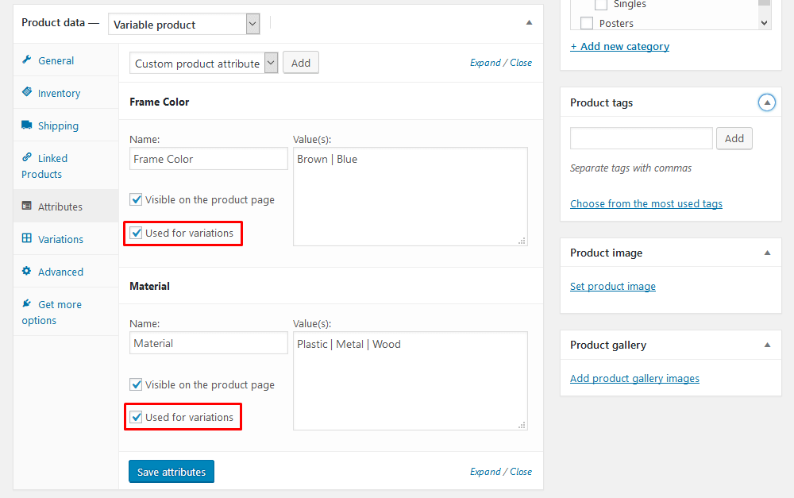The image size is (794, 498).
Task: Open Shipping settings via truck icon
Action: (30, 125)
